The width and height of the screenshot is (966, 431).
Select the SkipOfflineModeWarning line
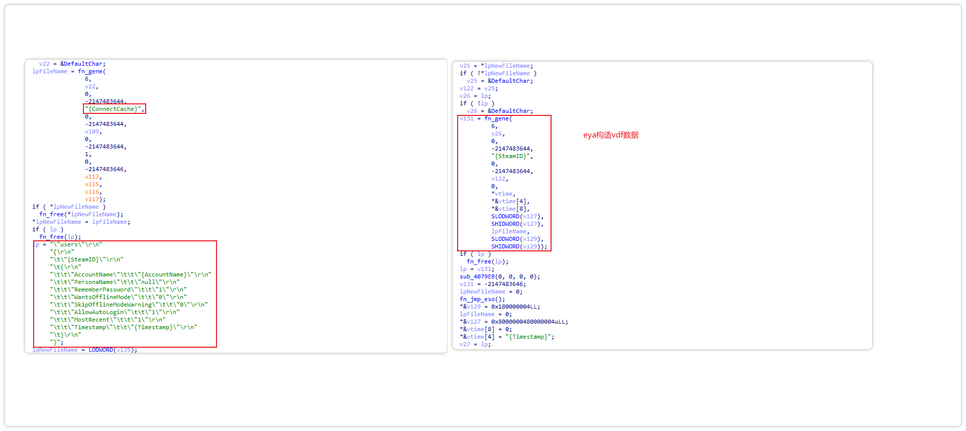pyautogui.click(x=128, y=305)
